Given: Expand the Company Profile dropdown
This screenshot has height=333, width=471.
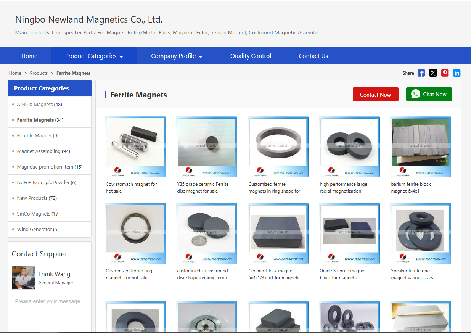Looking at the screenshot, I should 177,56.
